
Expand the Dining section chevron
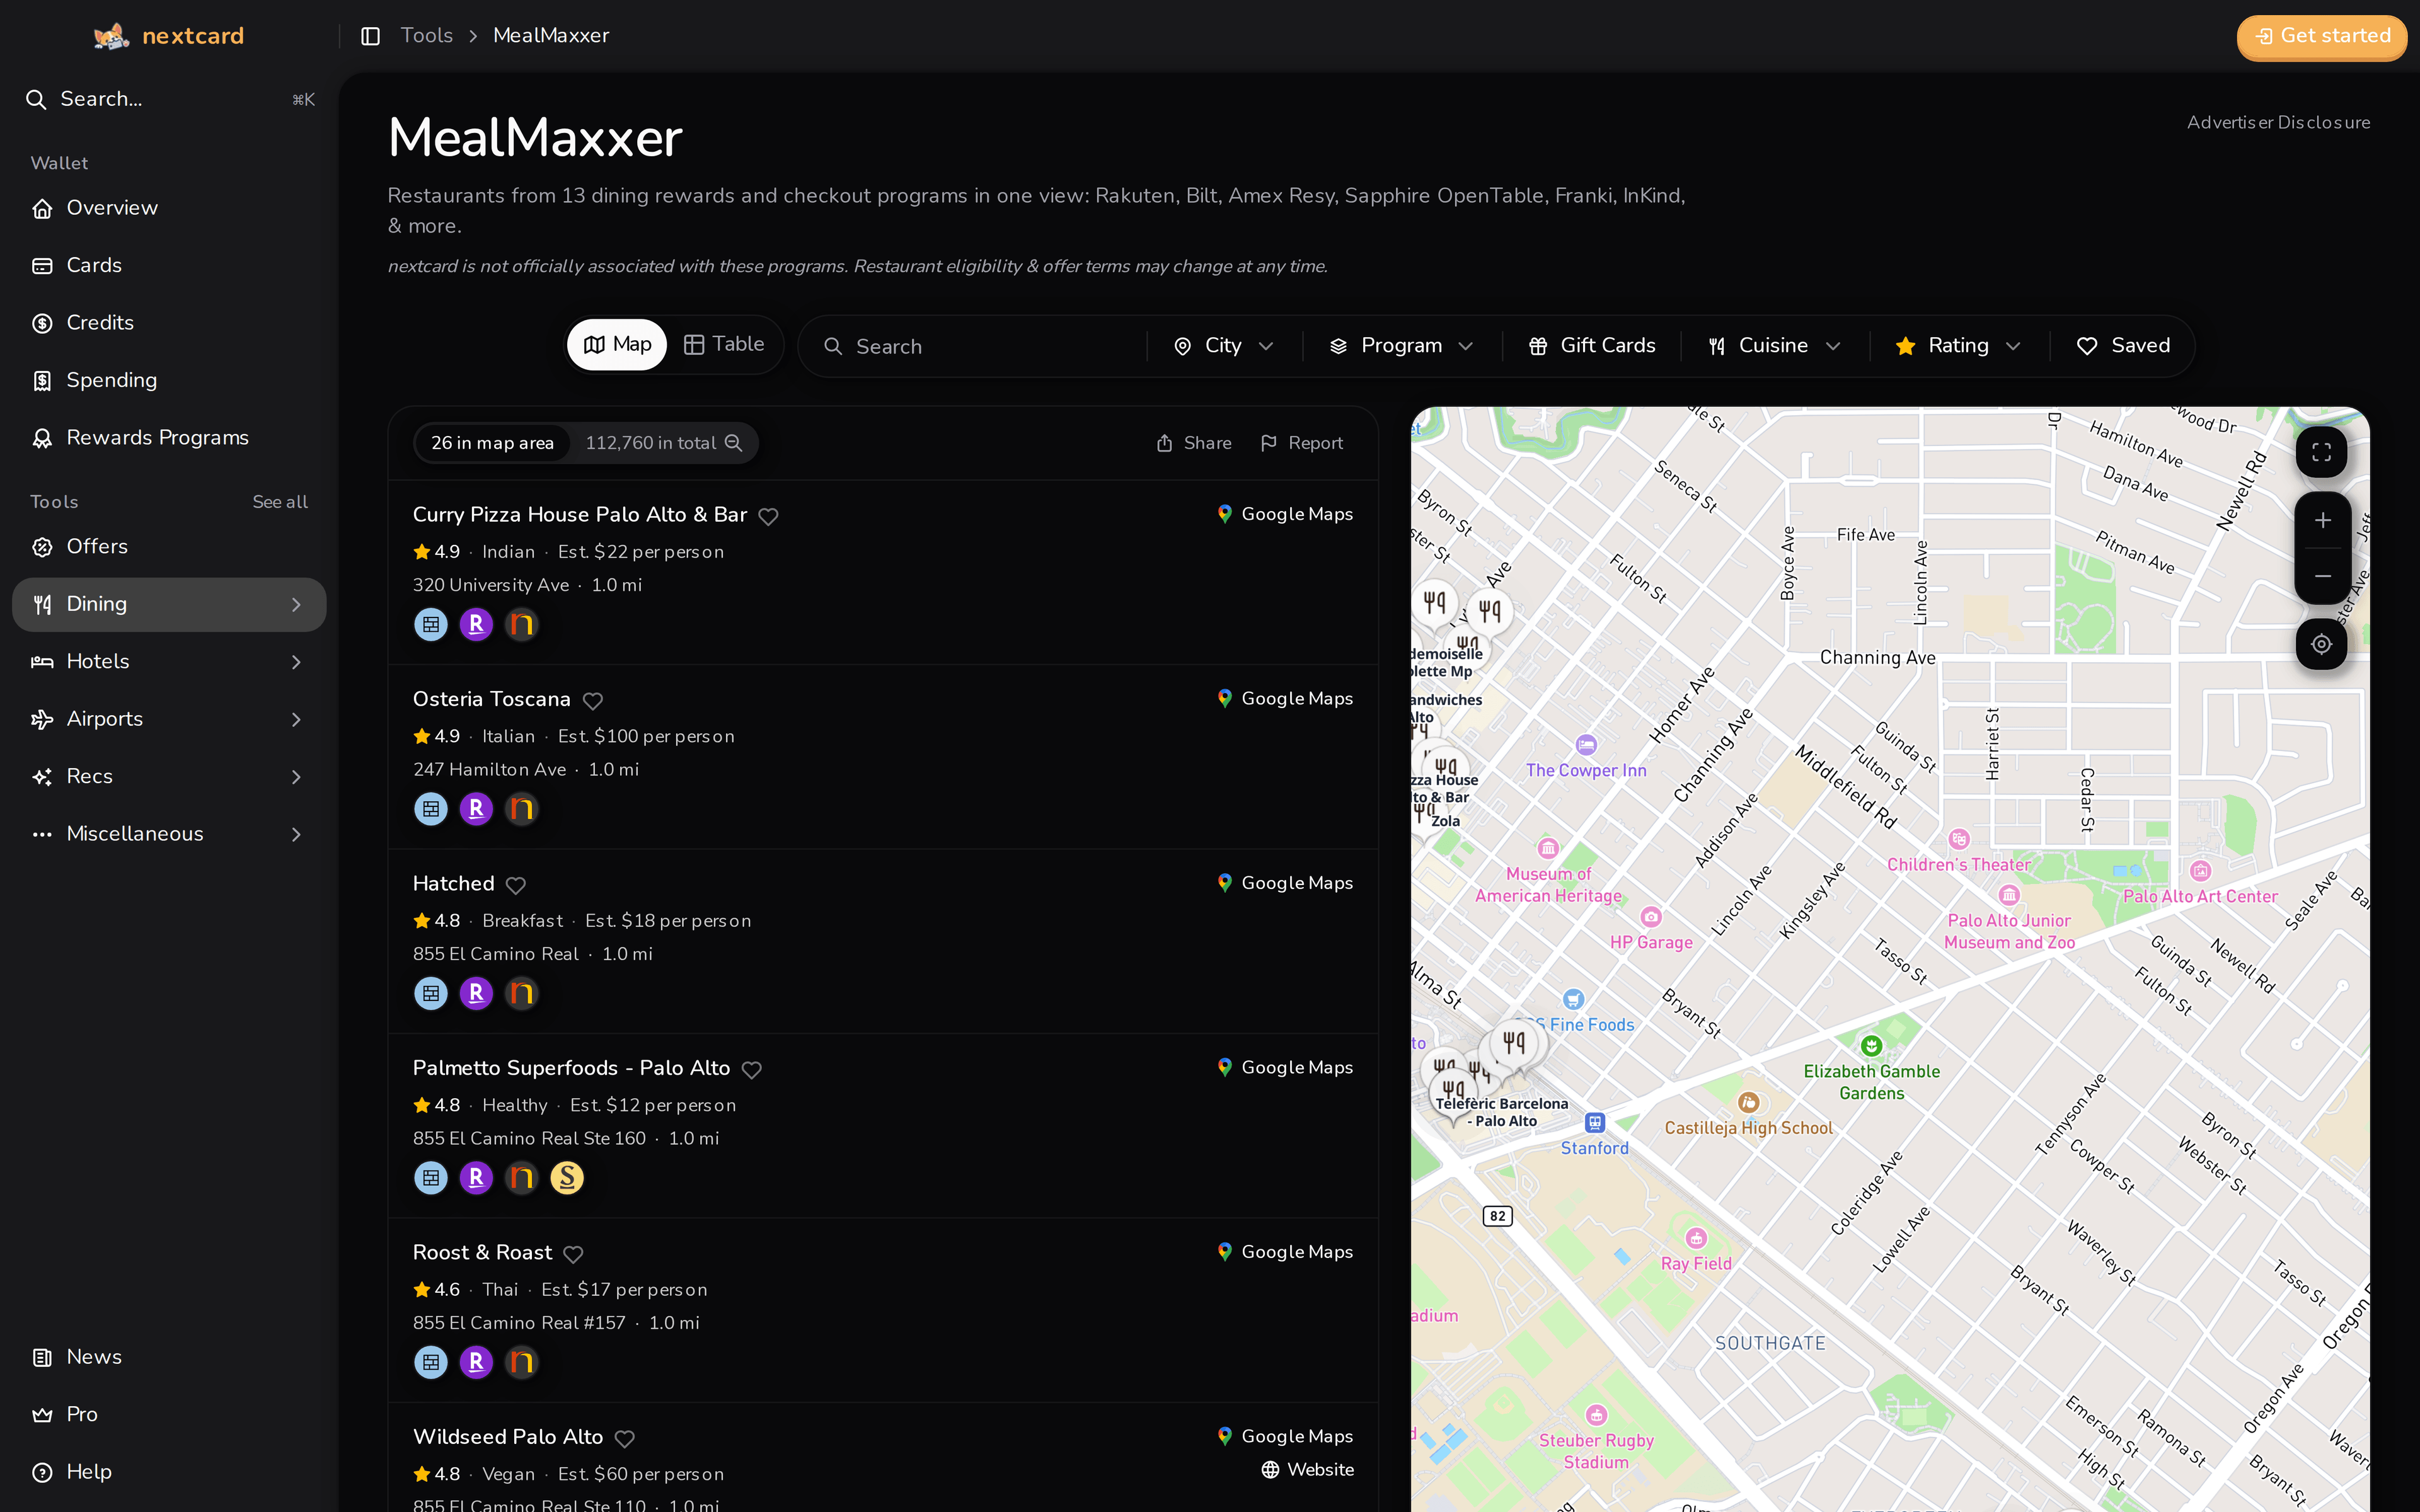click(x=296, y=605)
